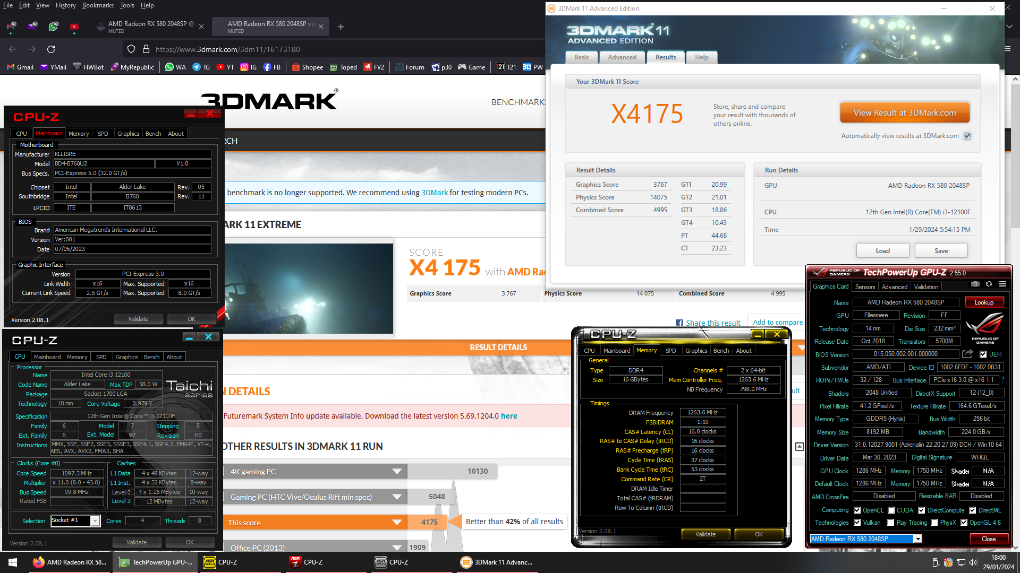Open the pinned purple mail tab
The width and height of the screenshot is (1020, 573).
click(x=32, y=26)
